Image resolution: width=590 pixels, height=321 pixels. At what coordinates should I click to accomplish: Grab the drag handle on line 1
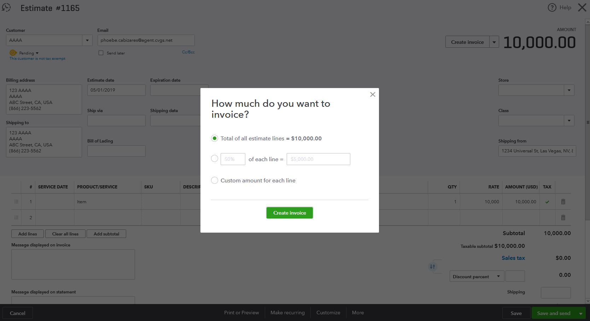(x=16, y=202)
